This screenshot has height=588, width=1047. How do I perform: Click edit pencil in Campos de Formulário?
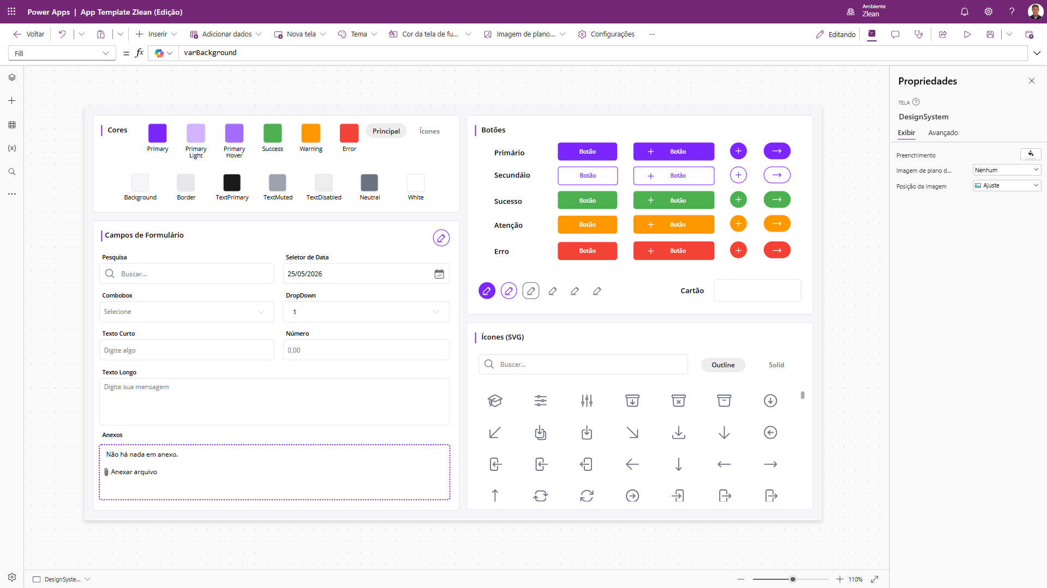click(x=441, y=238)
